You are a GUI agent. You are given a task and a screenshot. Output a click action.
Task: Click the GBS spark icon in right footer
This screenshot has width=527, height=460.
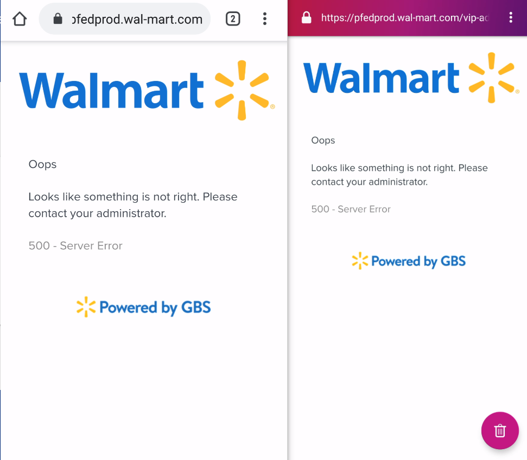click(360, 261)
